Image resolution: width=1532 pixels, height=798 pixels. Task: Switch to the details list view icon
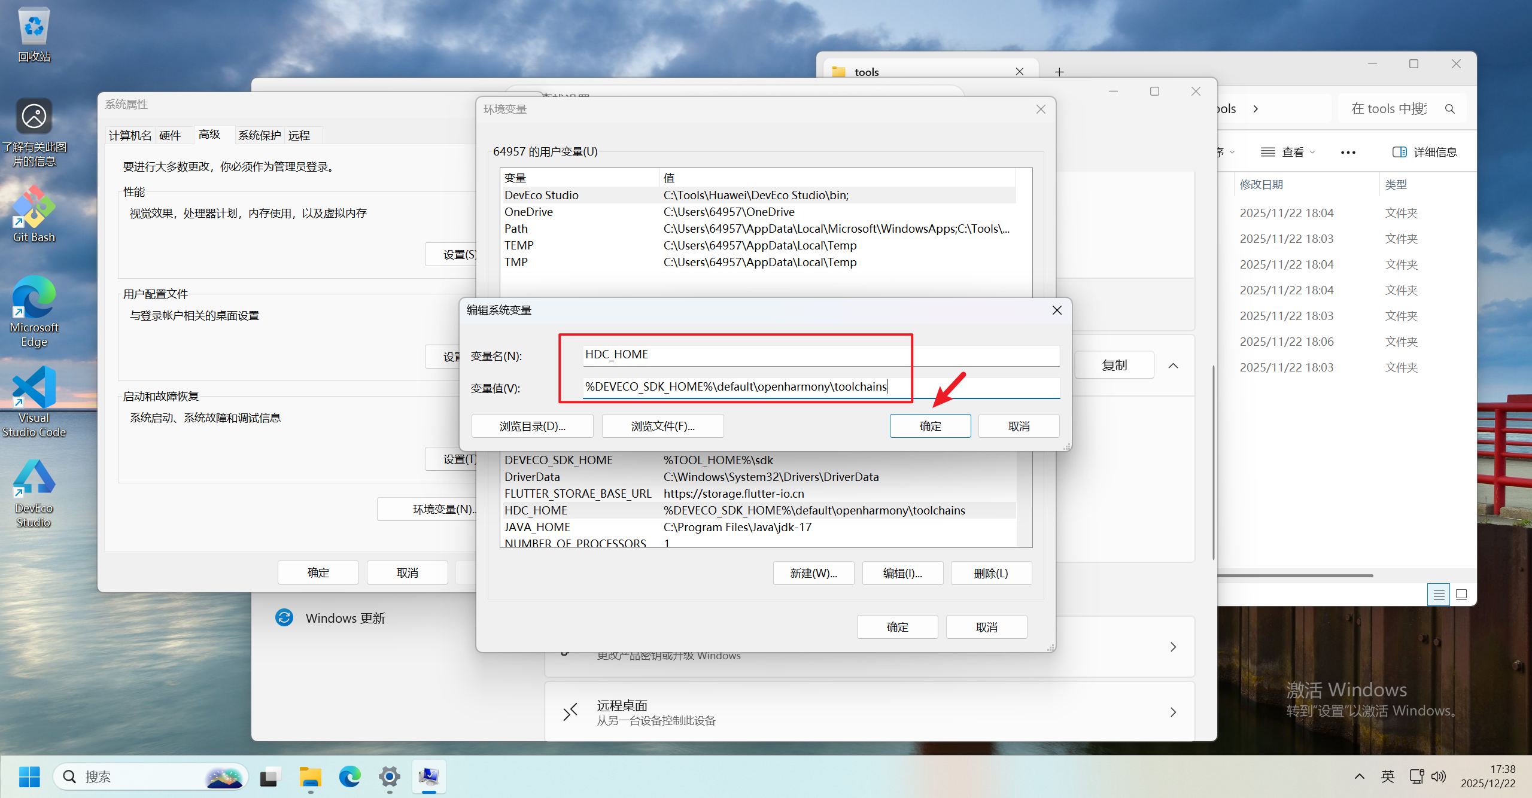pyautogui.click(x=1439, y=595)
